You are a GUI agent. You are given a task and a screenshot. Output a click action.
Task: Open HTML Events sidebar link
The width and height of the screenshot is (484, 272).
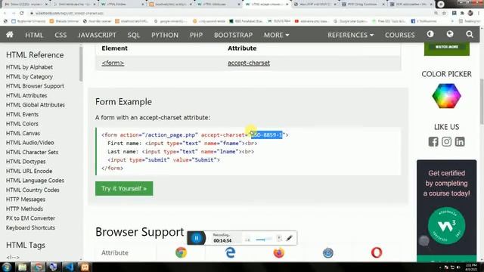(x=22, y=114)
